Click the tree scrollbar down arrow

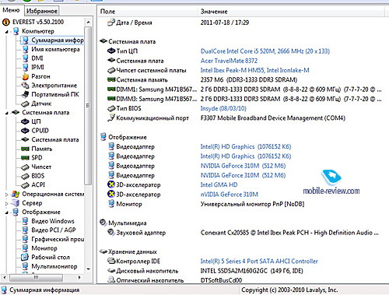89,269
